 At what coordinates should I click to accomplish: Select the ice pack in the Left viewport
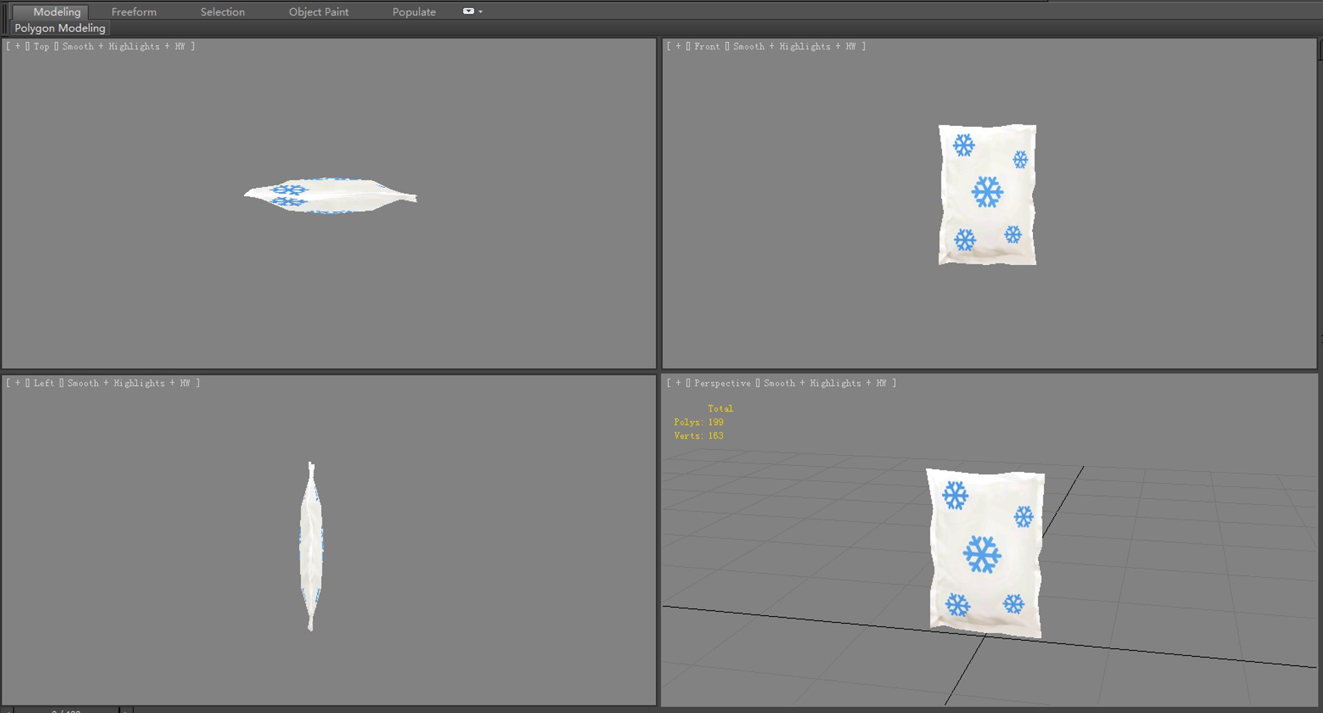[x=311, y=546]
